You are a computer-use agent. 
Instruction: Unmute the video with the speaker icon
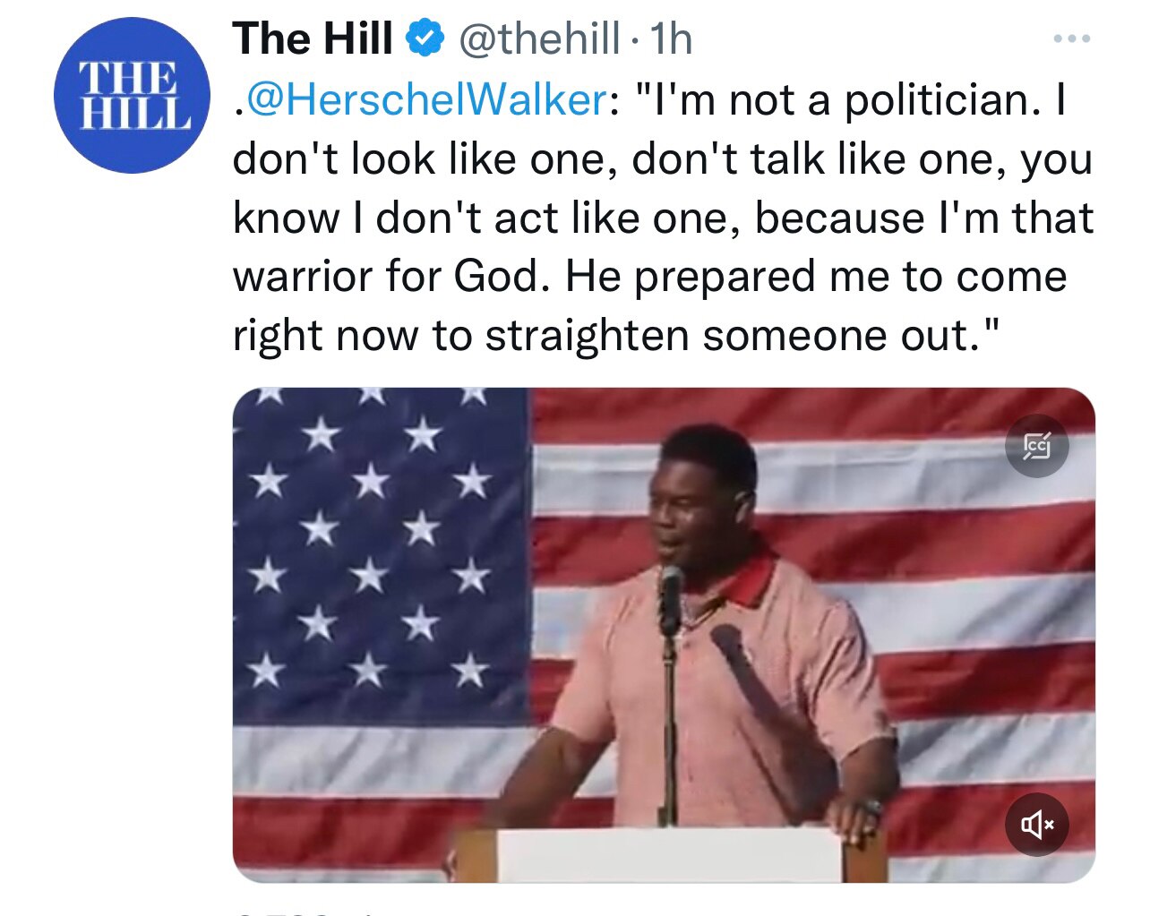[1036, 824]
